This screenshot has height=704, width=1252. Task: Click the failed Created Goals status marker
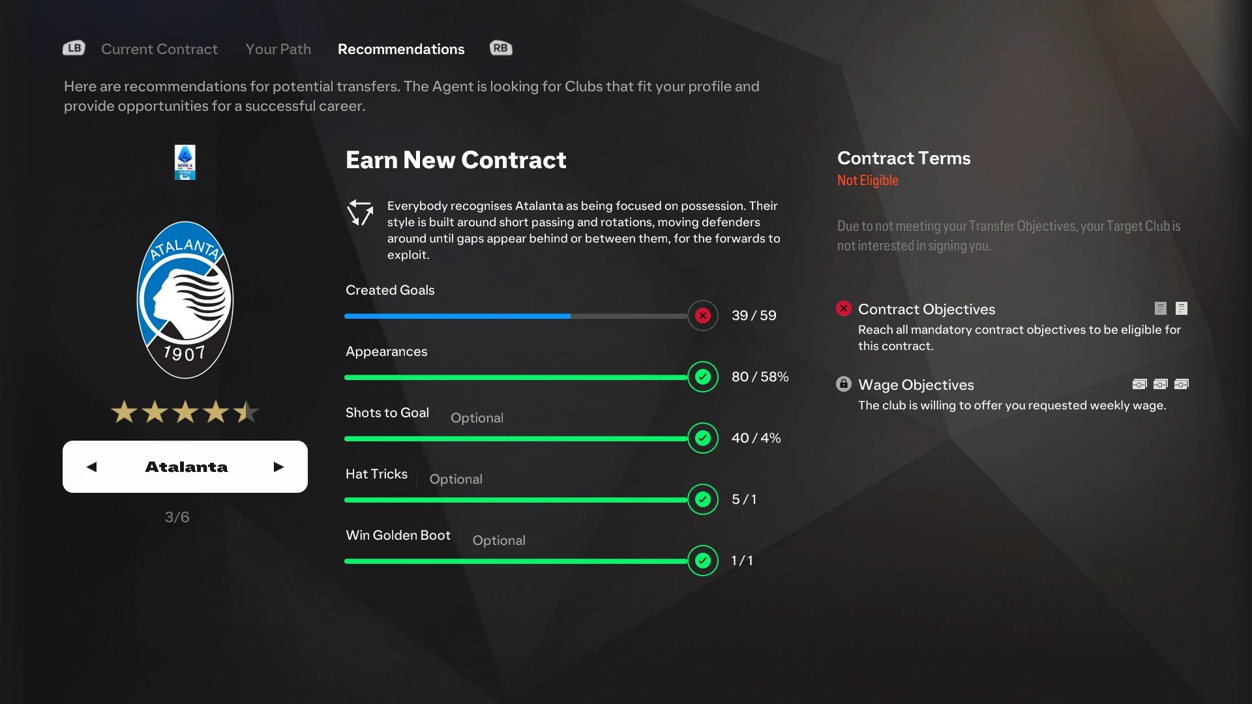[703, 315]
